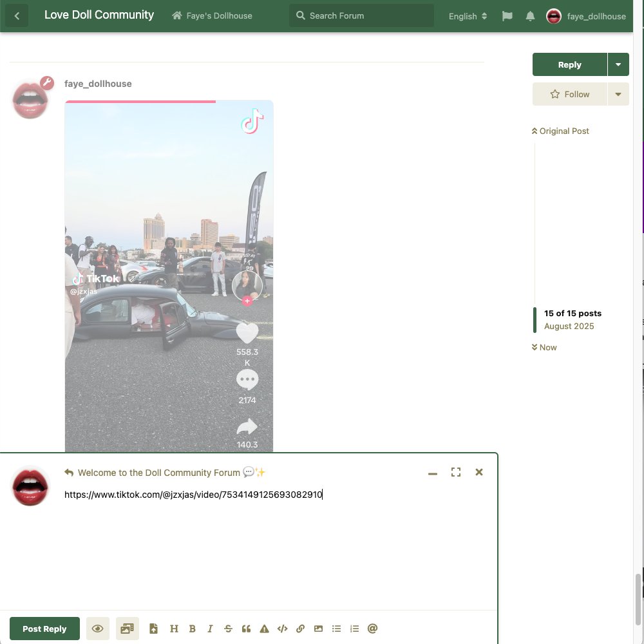Like the TikTok video heart

(x=247, y=333)
